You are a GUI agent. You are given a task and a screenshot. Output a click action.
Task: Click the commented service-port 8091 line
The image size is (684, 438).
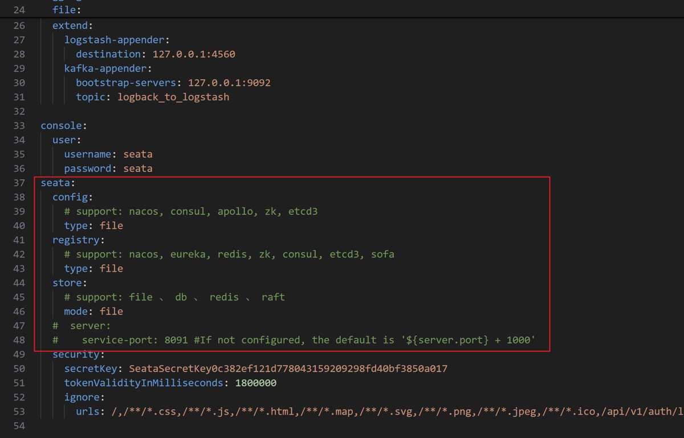click(308, 340)
